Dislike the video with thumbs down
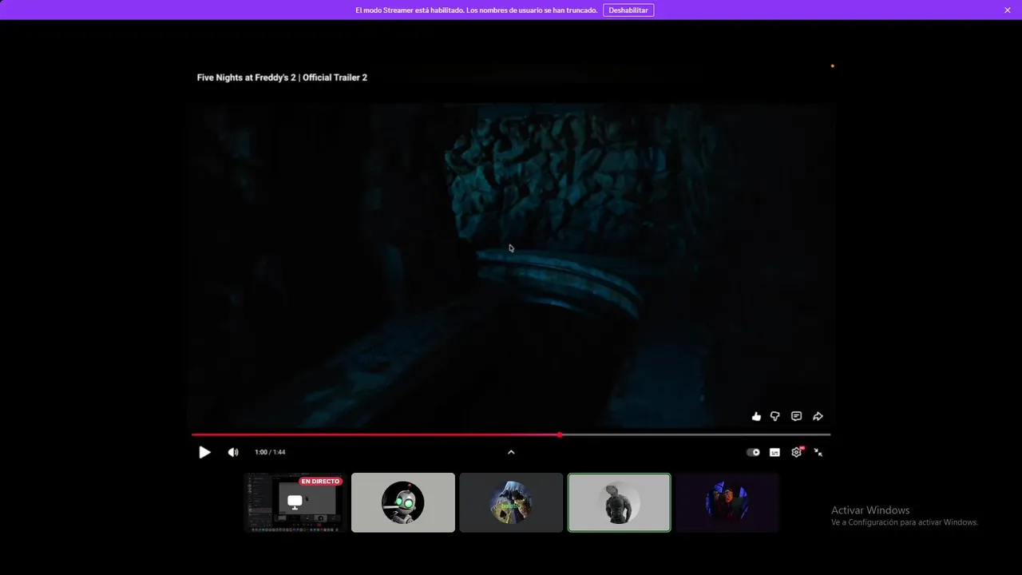1022x575 pixels. click(775, 416)
